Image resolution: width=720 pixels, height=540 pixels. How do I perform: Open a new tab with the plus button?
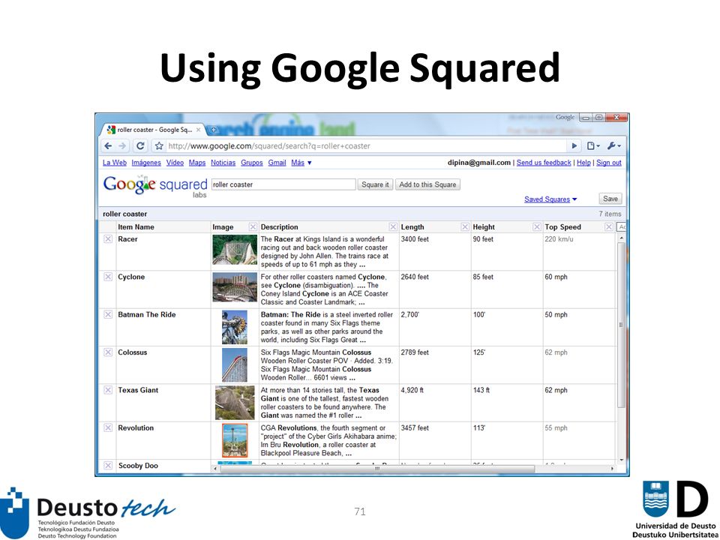(x=213, y=130)
